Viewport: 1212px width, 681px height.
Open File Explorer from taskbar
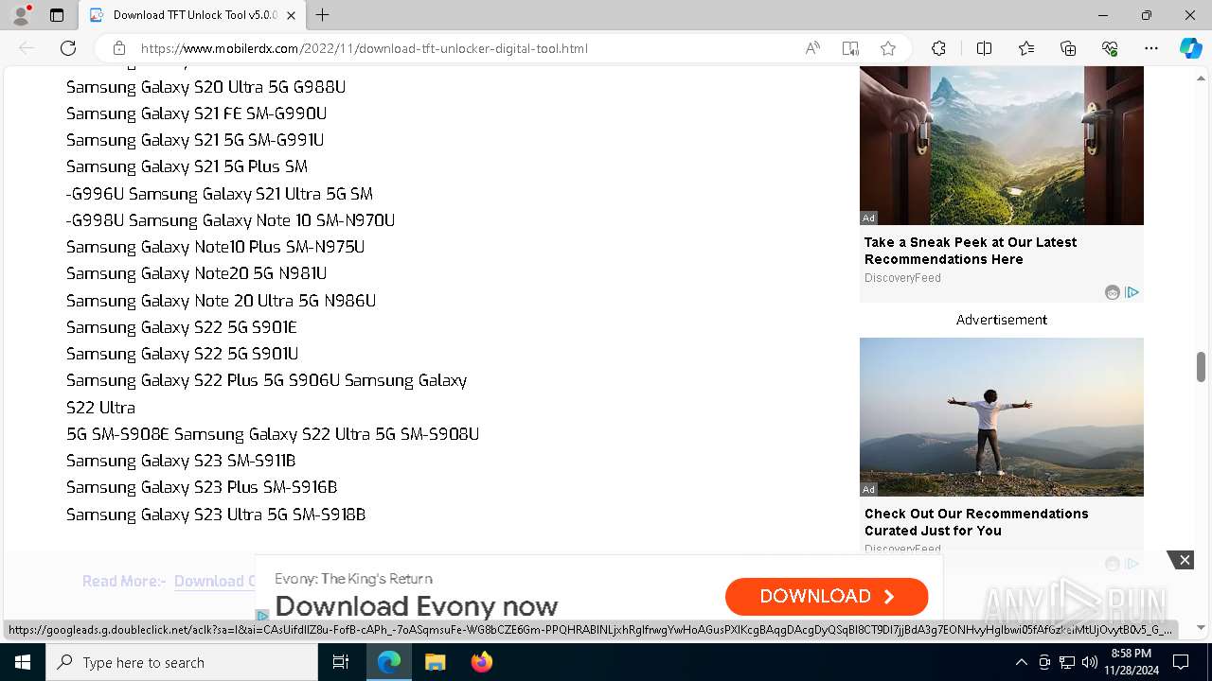pyautogui.click(x=435, y=662)
